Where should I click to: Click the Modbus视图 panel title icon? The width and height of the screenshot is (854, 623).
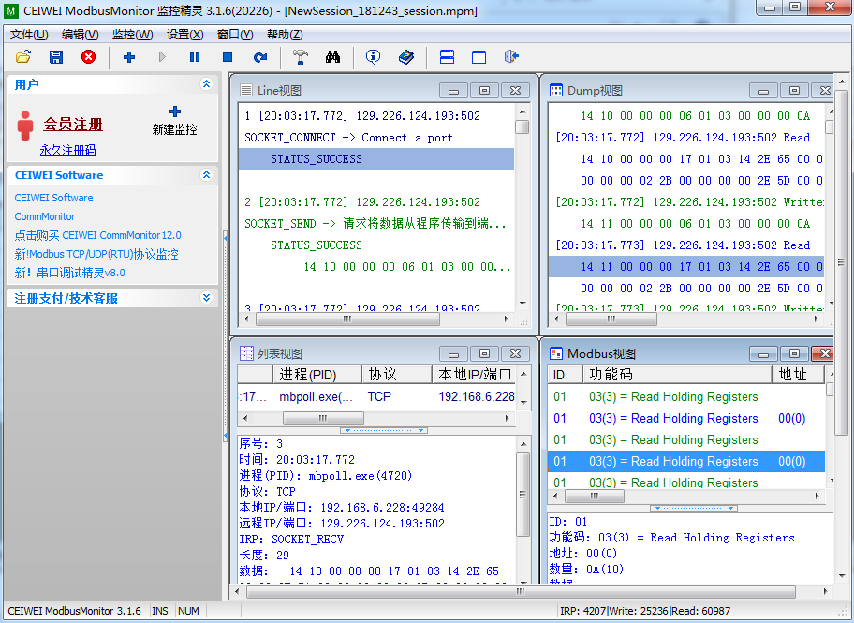555,353
